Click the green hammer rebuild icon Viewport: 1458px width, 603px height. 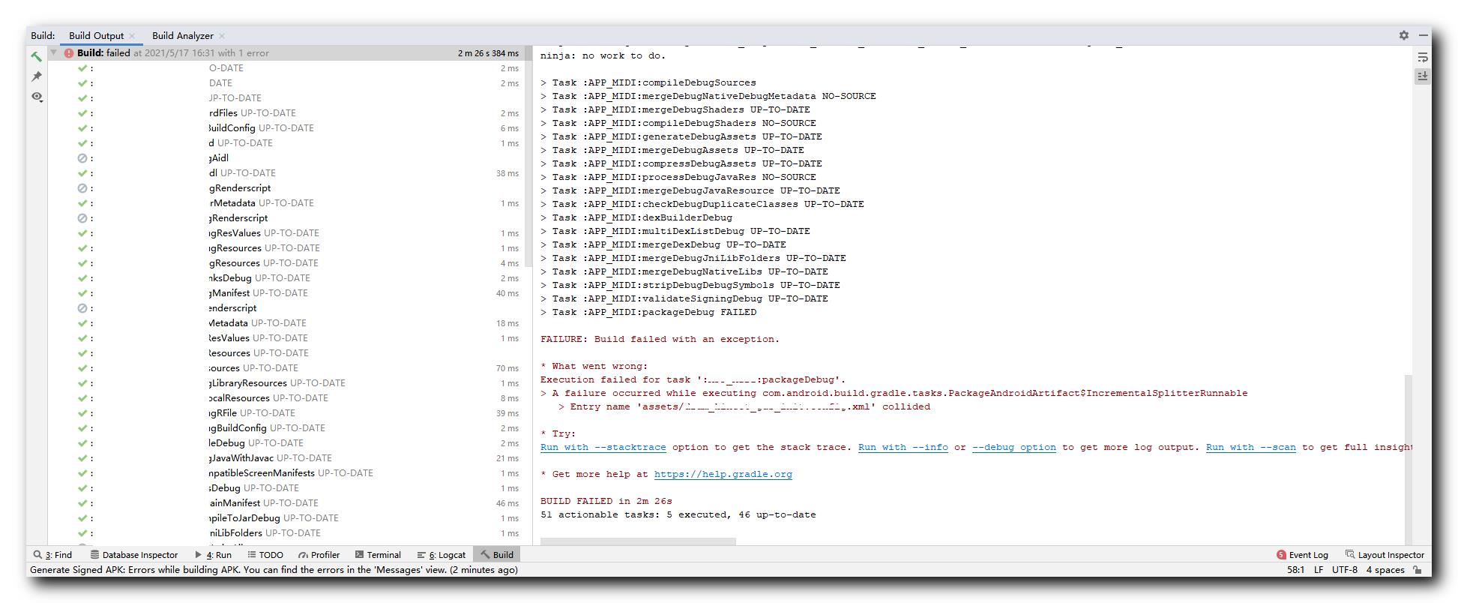pos(36,56)
